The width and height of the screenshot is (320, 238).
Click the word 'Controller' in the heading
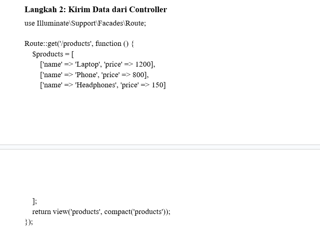click(x=148, y=10)
